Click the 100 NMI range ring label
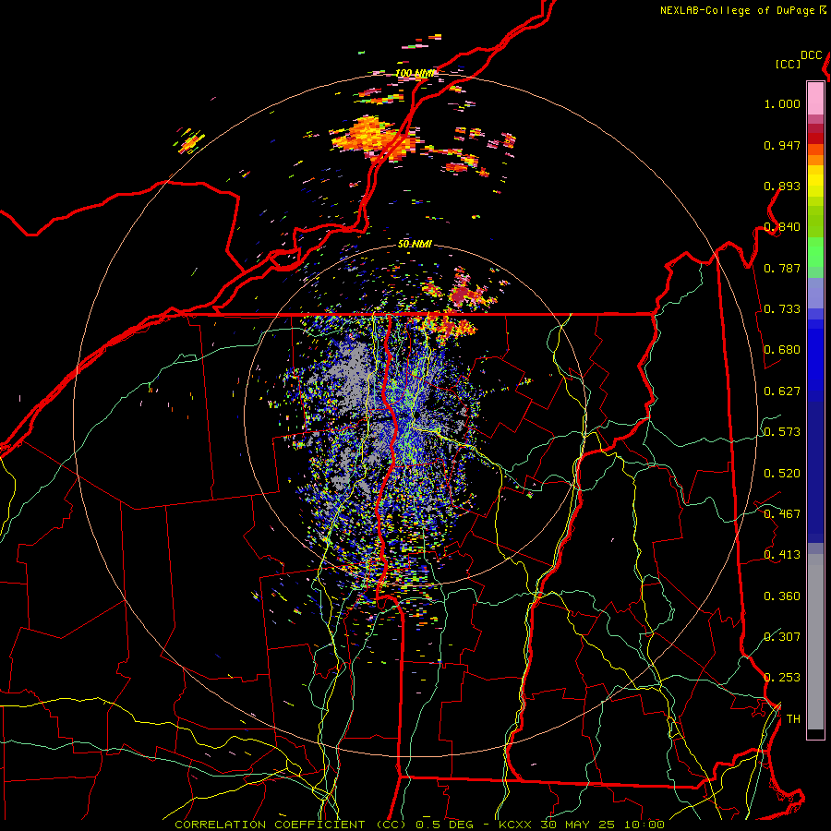 coord(415,73)
